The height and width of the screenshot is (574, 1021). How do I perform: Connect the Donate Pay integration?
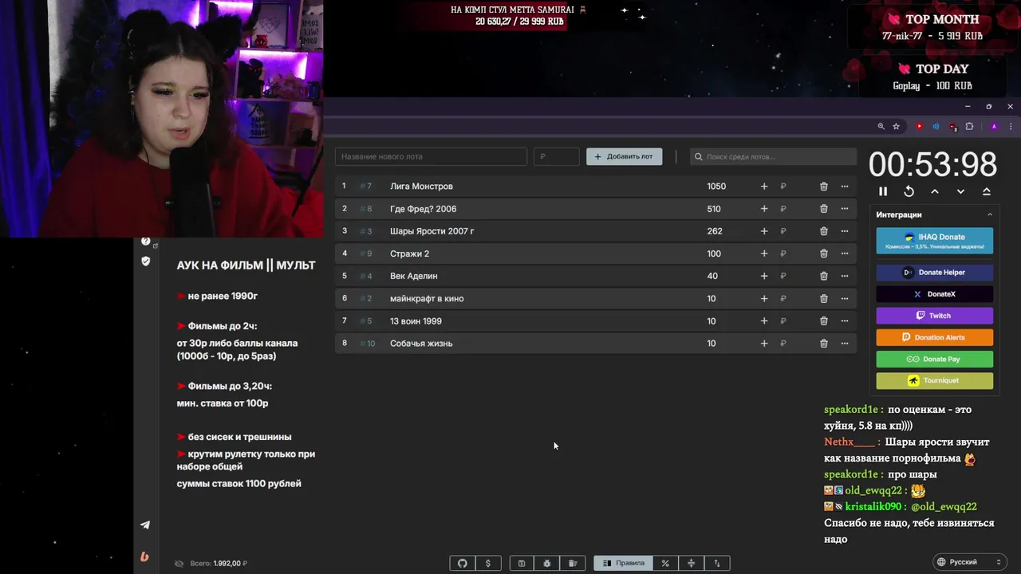point(935,359)
